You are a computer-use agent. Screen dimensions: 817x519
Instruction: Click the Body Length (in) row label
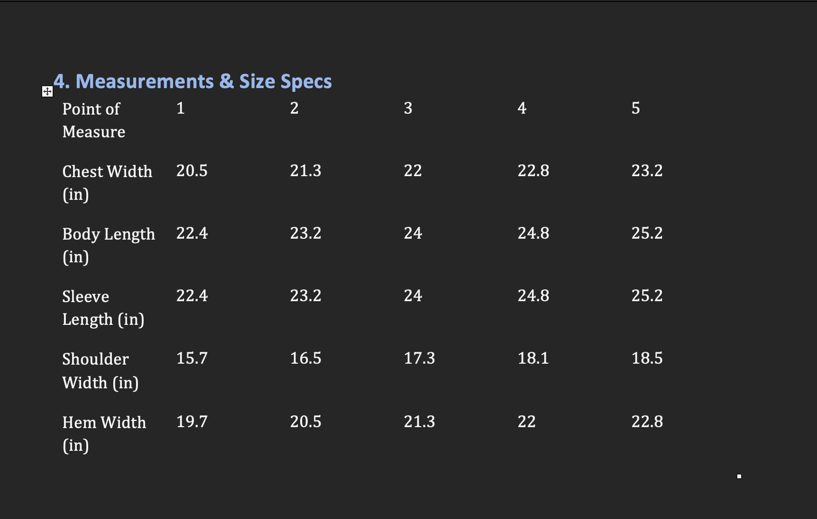click(x=109, y=245)
